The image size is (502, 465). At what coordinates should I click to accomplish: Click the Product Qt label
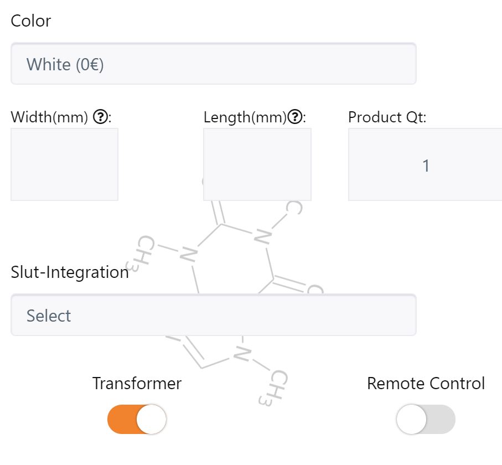387,117
